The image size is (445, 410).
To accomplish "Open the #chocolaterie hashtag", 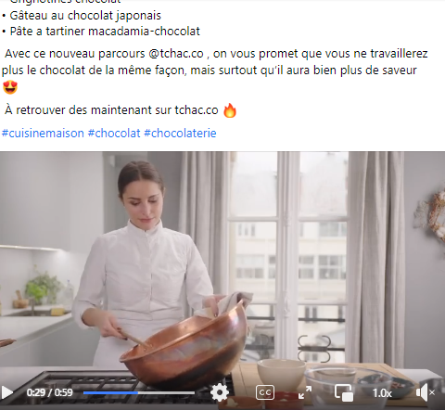I will (180, 134).
